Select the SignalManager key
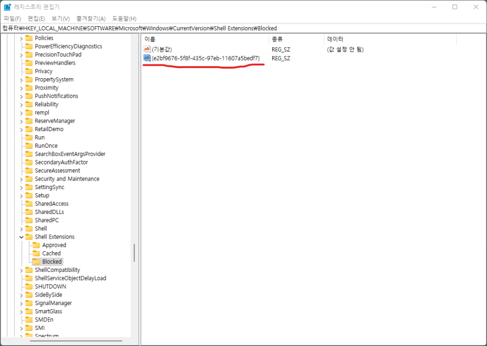 pos(53,303)
